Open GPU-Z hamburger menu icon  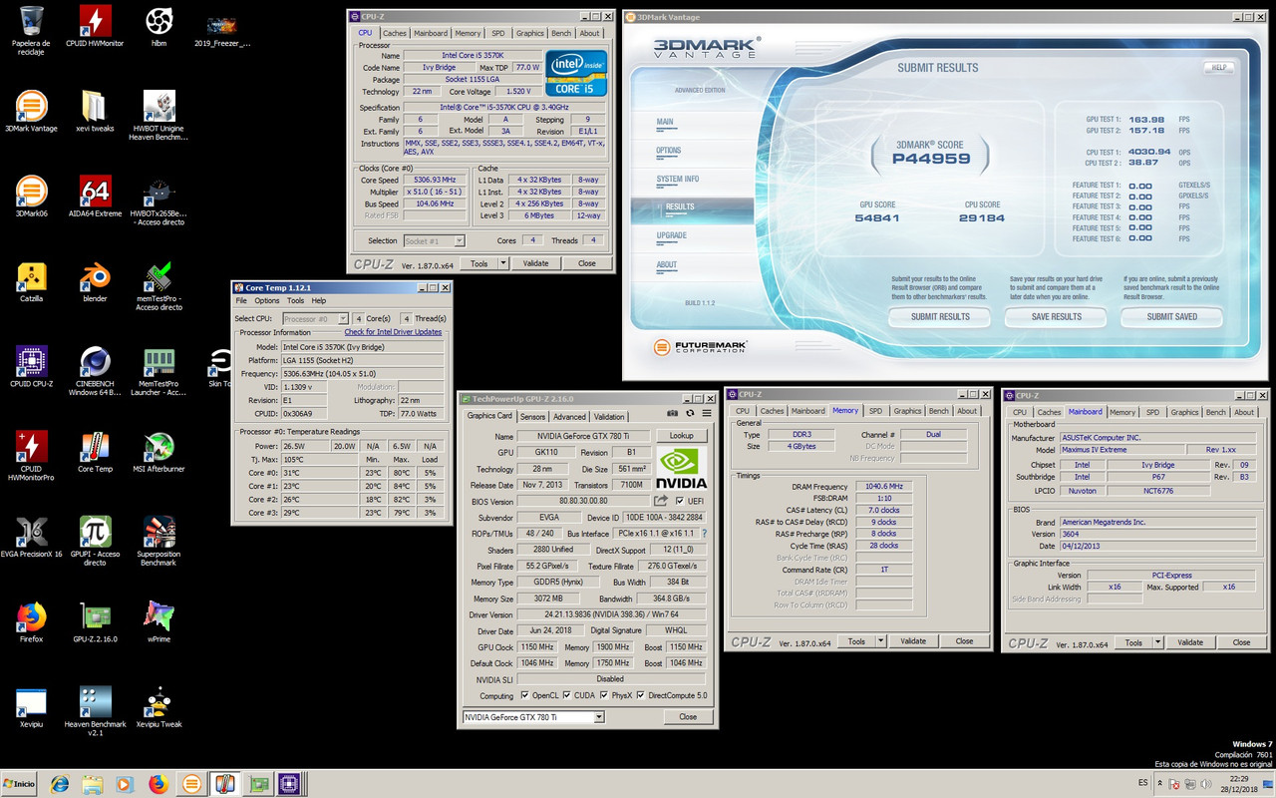pos(706,413)
